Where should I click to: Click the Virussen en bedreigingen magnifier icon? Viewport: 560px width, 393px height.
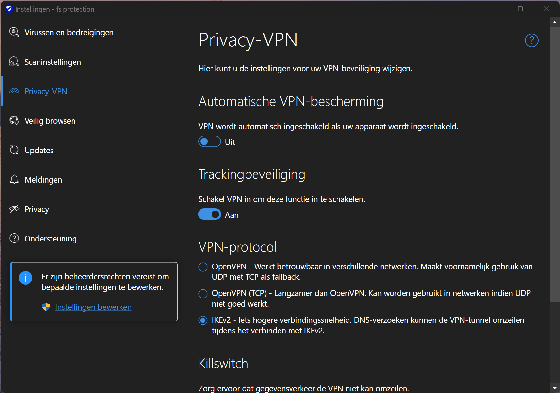14,32
